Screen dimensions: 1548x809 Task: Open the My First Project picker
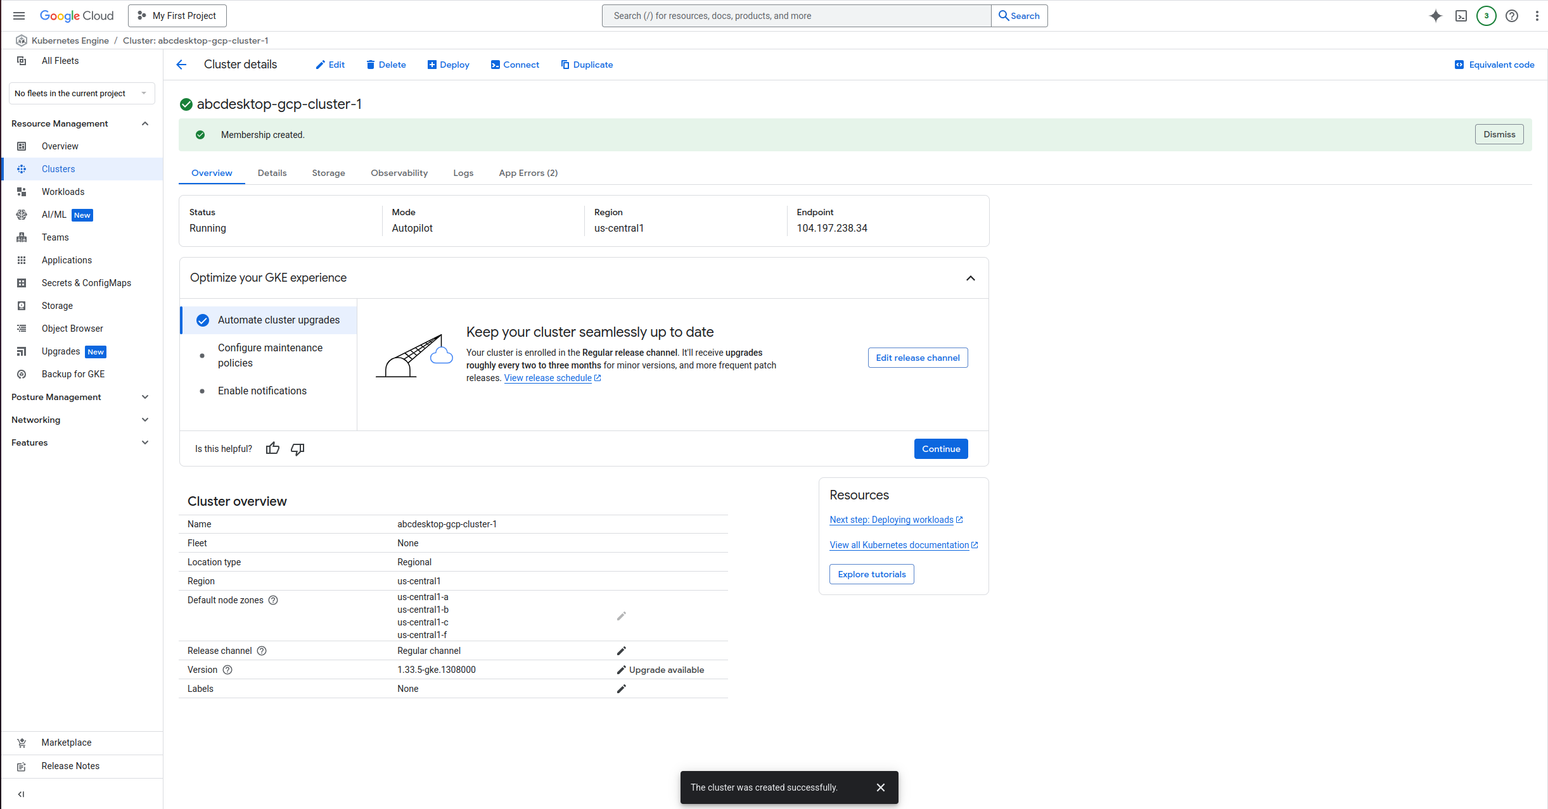pos(177,16)
